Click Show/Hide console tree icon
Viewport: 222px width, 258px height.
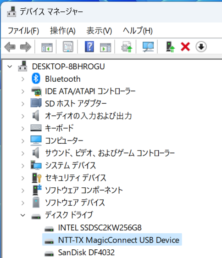[47, 47]
